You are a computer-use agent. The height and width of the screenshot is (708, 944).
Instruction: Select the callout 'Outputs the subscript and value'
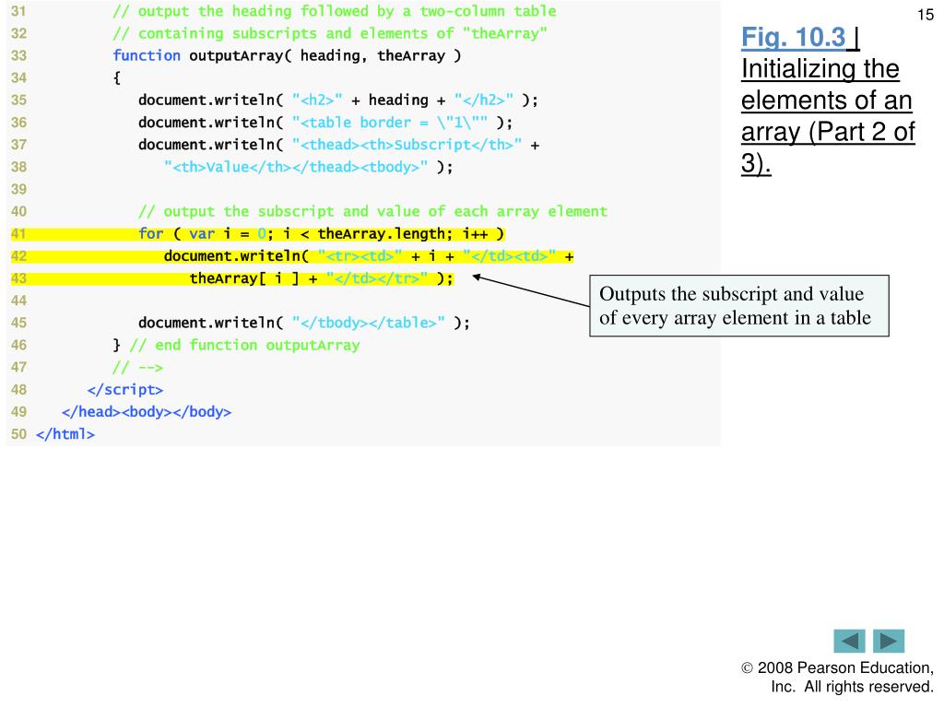click(738, 306)
